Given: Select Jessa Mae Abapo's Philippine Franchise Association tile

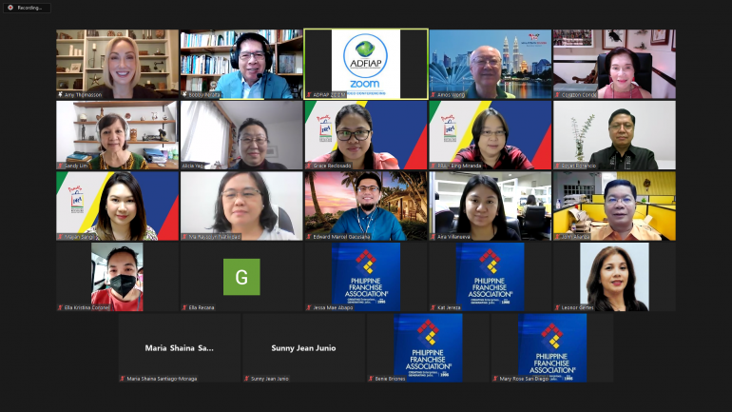Looking at the screenshot, I should tap(366, 277).
